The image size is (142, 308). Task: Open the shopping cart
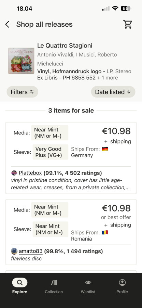tap(128, 24)
